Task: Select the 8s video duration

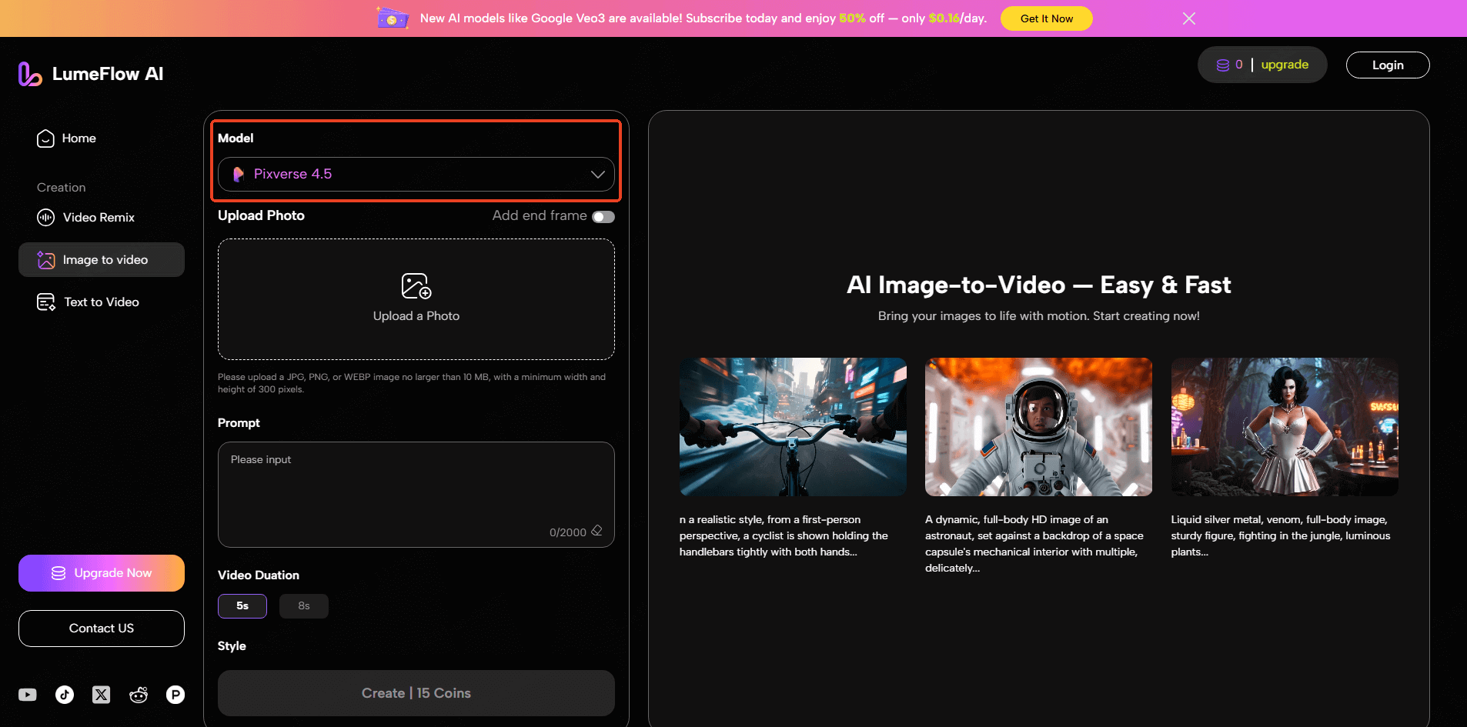Action: (304, 606)
